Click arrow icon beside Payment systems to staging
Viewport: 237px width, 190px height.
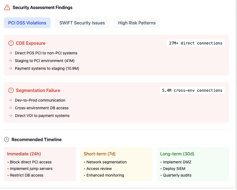click(x=10, y=68)
